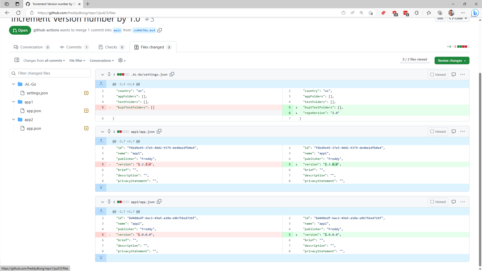Switch to the Conversation tab
Viewport: 482px width, 271px height.
pyautogui.click(x=32, y=47)
